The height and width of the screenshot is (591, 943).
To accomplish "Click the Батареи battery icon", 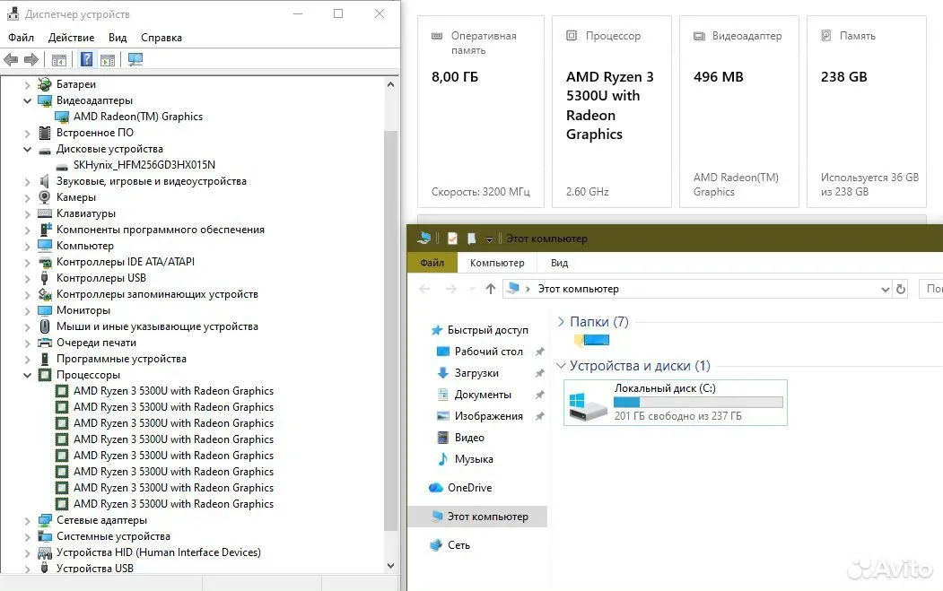I will pyautogui.click(x=45, y=84).
